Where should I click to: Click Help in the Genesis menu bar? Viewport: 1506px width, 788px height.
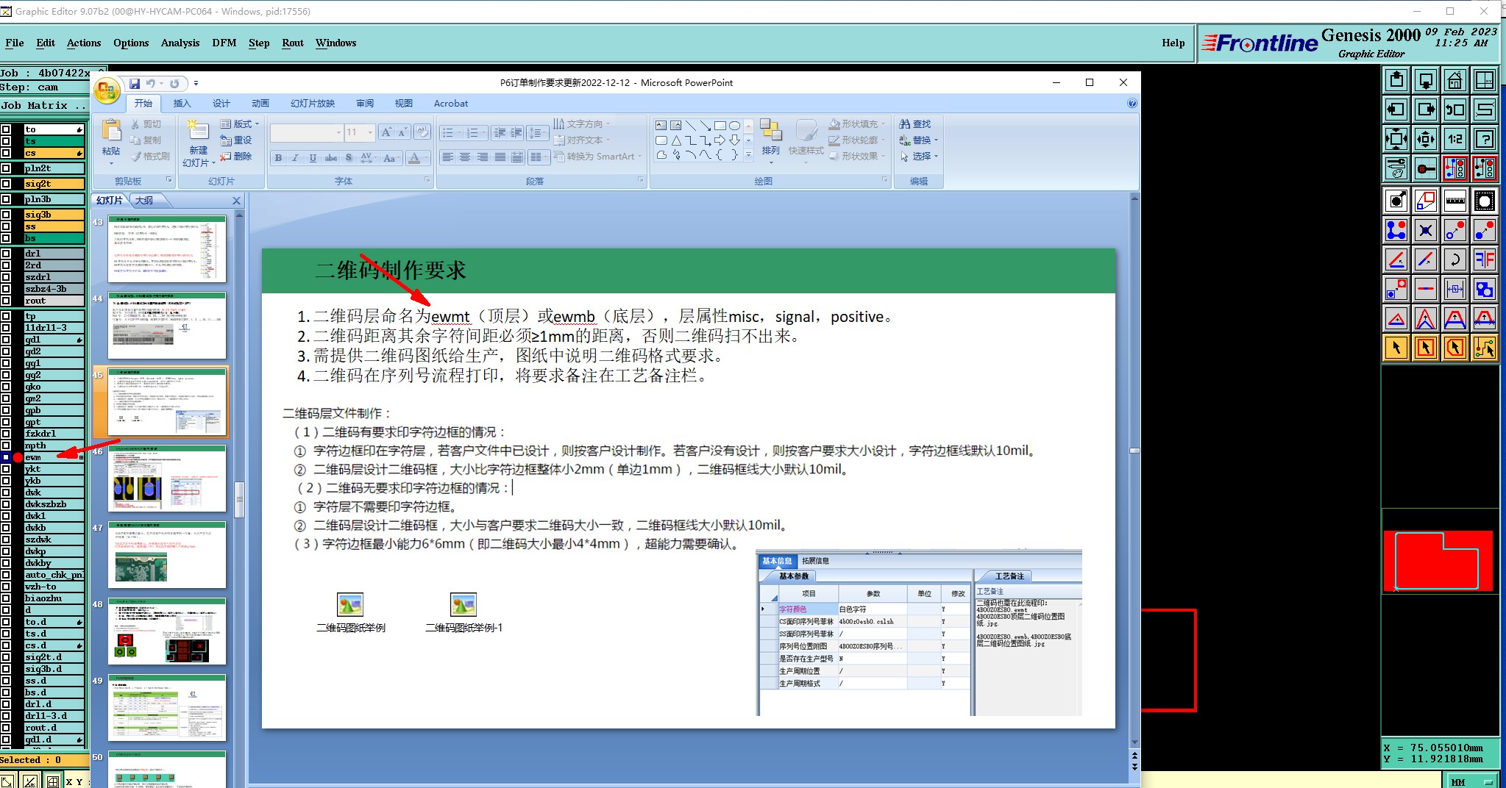[1173, 43]
